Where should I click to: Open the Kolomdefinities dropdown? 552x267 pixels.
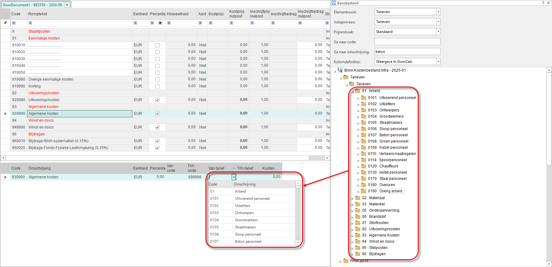(x=438, y=62)
